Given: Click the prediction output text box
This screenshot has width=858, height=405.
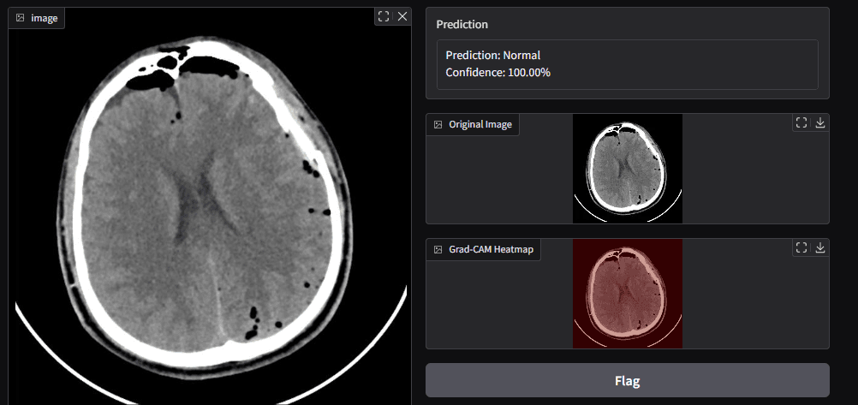Looking at the screenshot, I should pyautogui.click(x=627, y=64).
